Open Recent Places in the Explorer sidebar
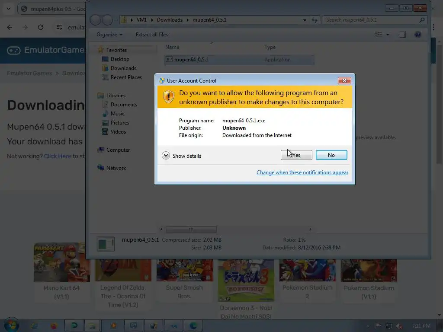443x332 pixels. coord(126,77)
